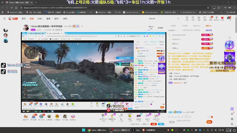This screenshot has width=237, height=133.
Task: Open the 创作中心 creator center icon
Action: (x=217, y=19)
